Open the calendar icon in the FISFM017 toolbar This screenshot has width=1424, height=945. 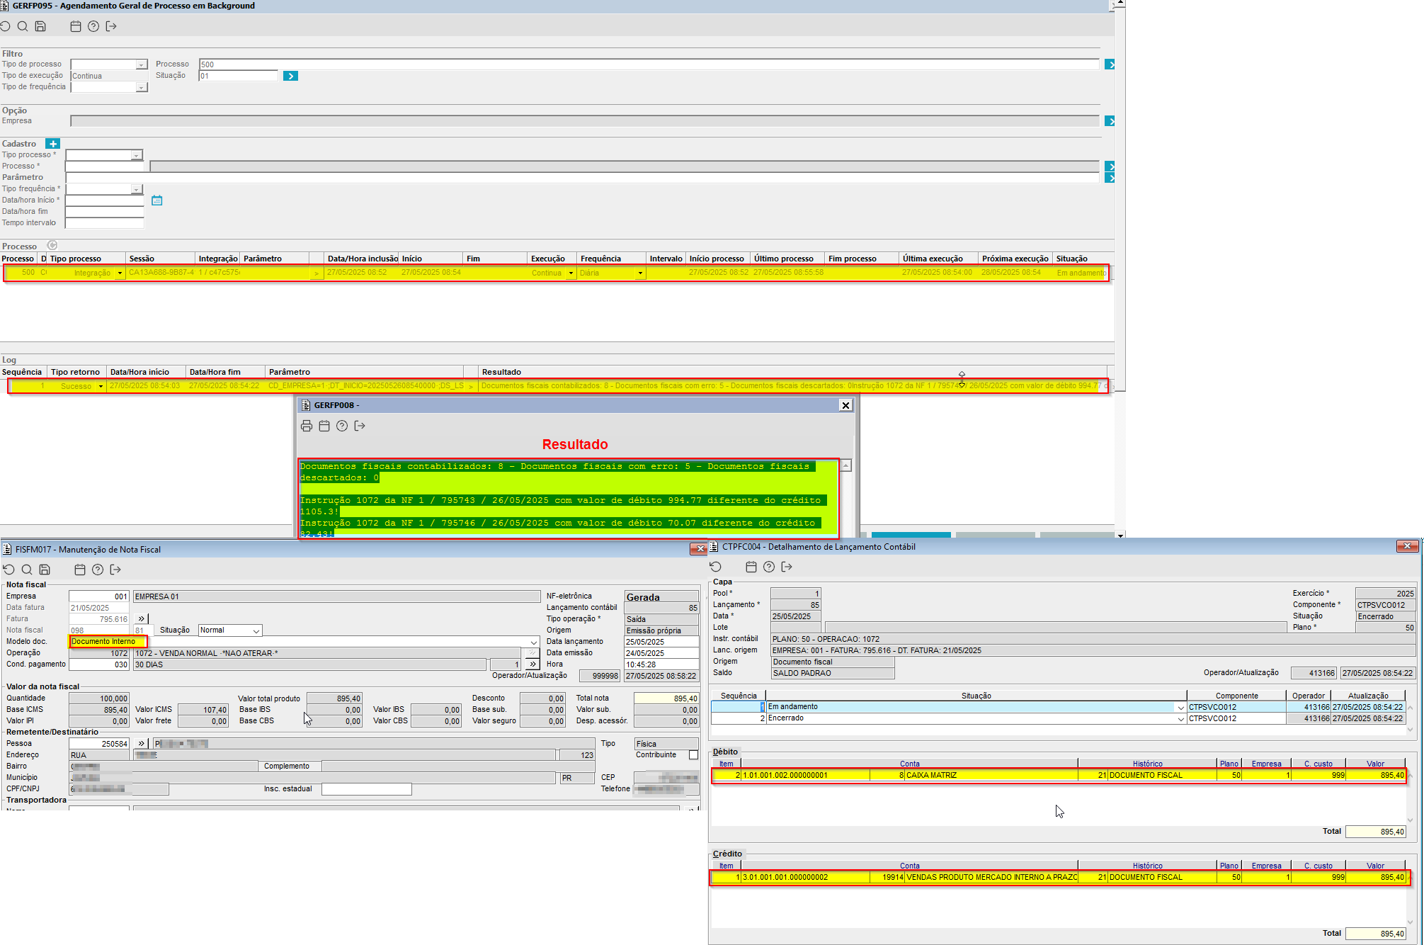tap(80, 570)
